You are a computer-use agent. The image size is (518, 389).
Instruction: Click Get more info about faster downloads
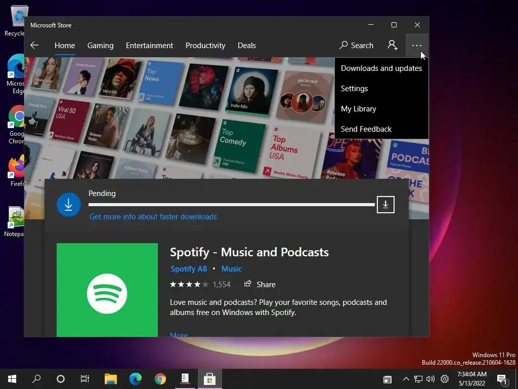[153, 217]
